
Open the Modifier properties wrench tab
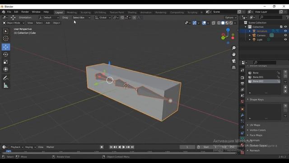(x=242, y=115)
